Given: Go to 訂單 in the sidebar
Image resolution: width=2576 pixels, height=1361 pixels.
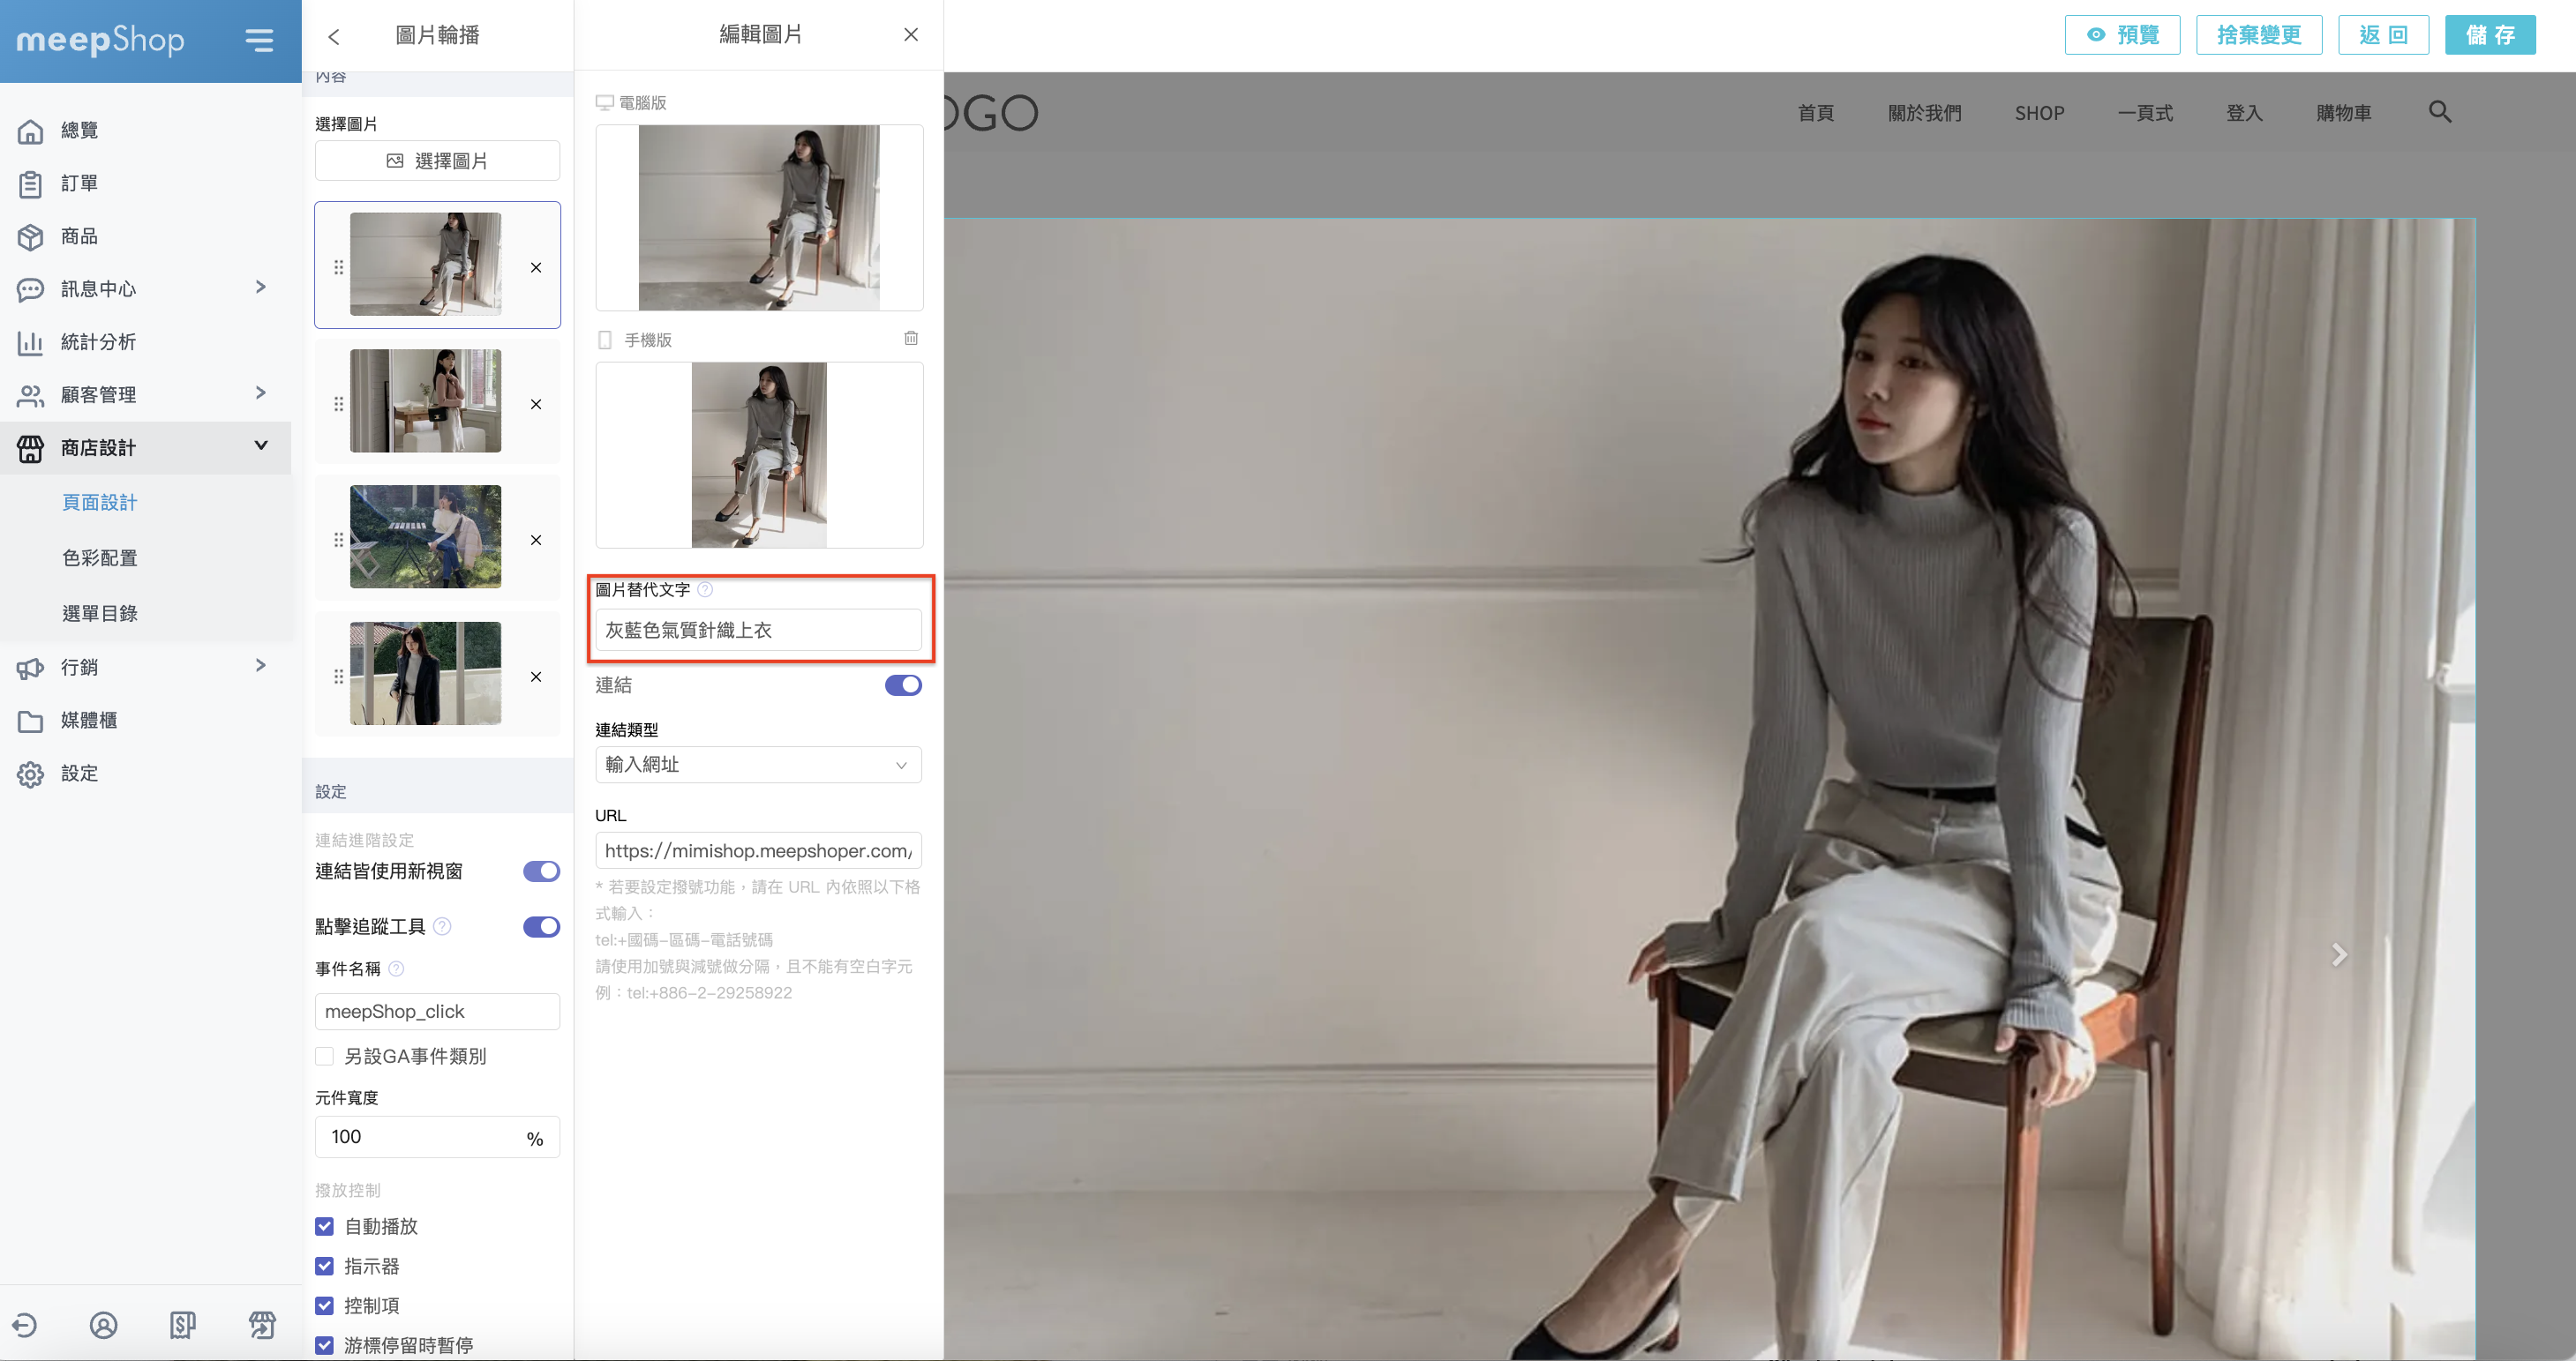Looking at the screenshot, I should click(x=79, y=183).
